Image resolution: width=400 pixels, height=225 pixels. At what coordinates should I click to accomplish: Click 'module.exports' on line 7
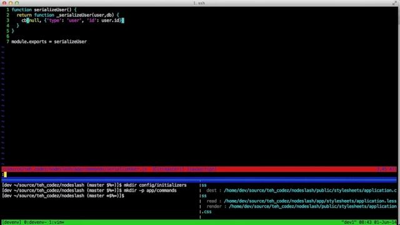pyautogui.click(x=29, y=42)
